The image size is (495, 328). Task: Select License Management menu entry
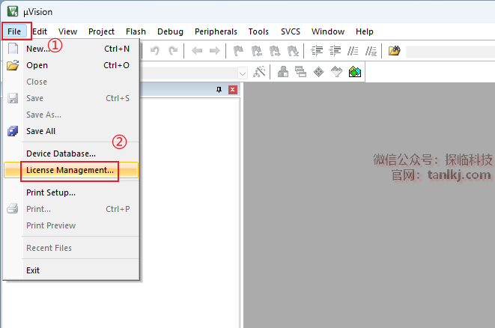pos(70,170)
